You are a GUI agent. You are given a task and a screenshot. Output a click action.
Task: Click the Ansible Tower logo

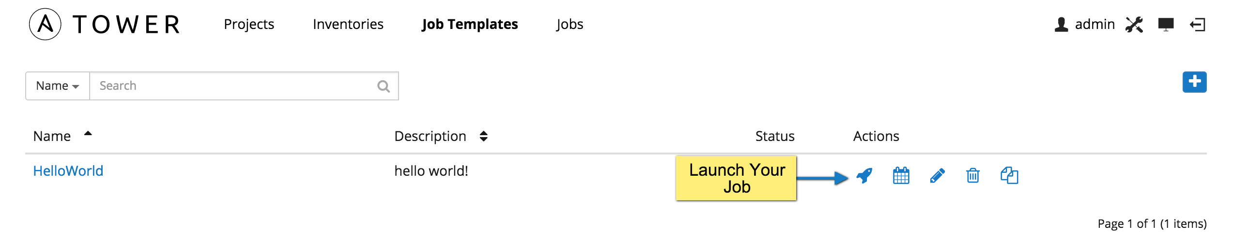point(105,24)
